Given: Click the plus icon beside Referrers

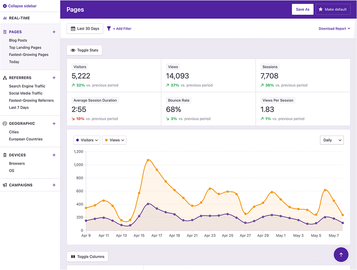Looking at the screenshot, I should [x=54, y=78].
